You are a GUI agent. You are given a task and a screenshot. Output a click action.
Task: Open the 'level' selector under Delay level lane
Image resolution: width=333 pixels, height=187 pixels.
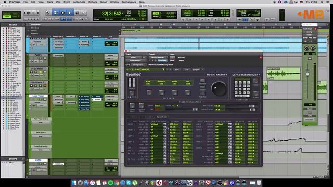tap(41, 136)
